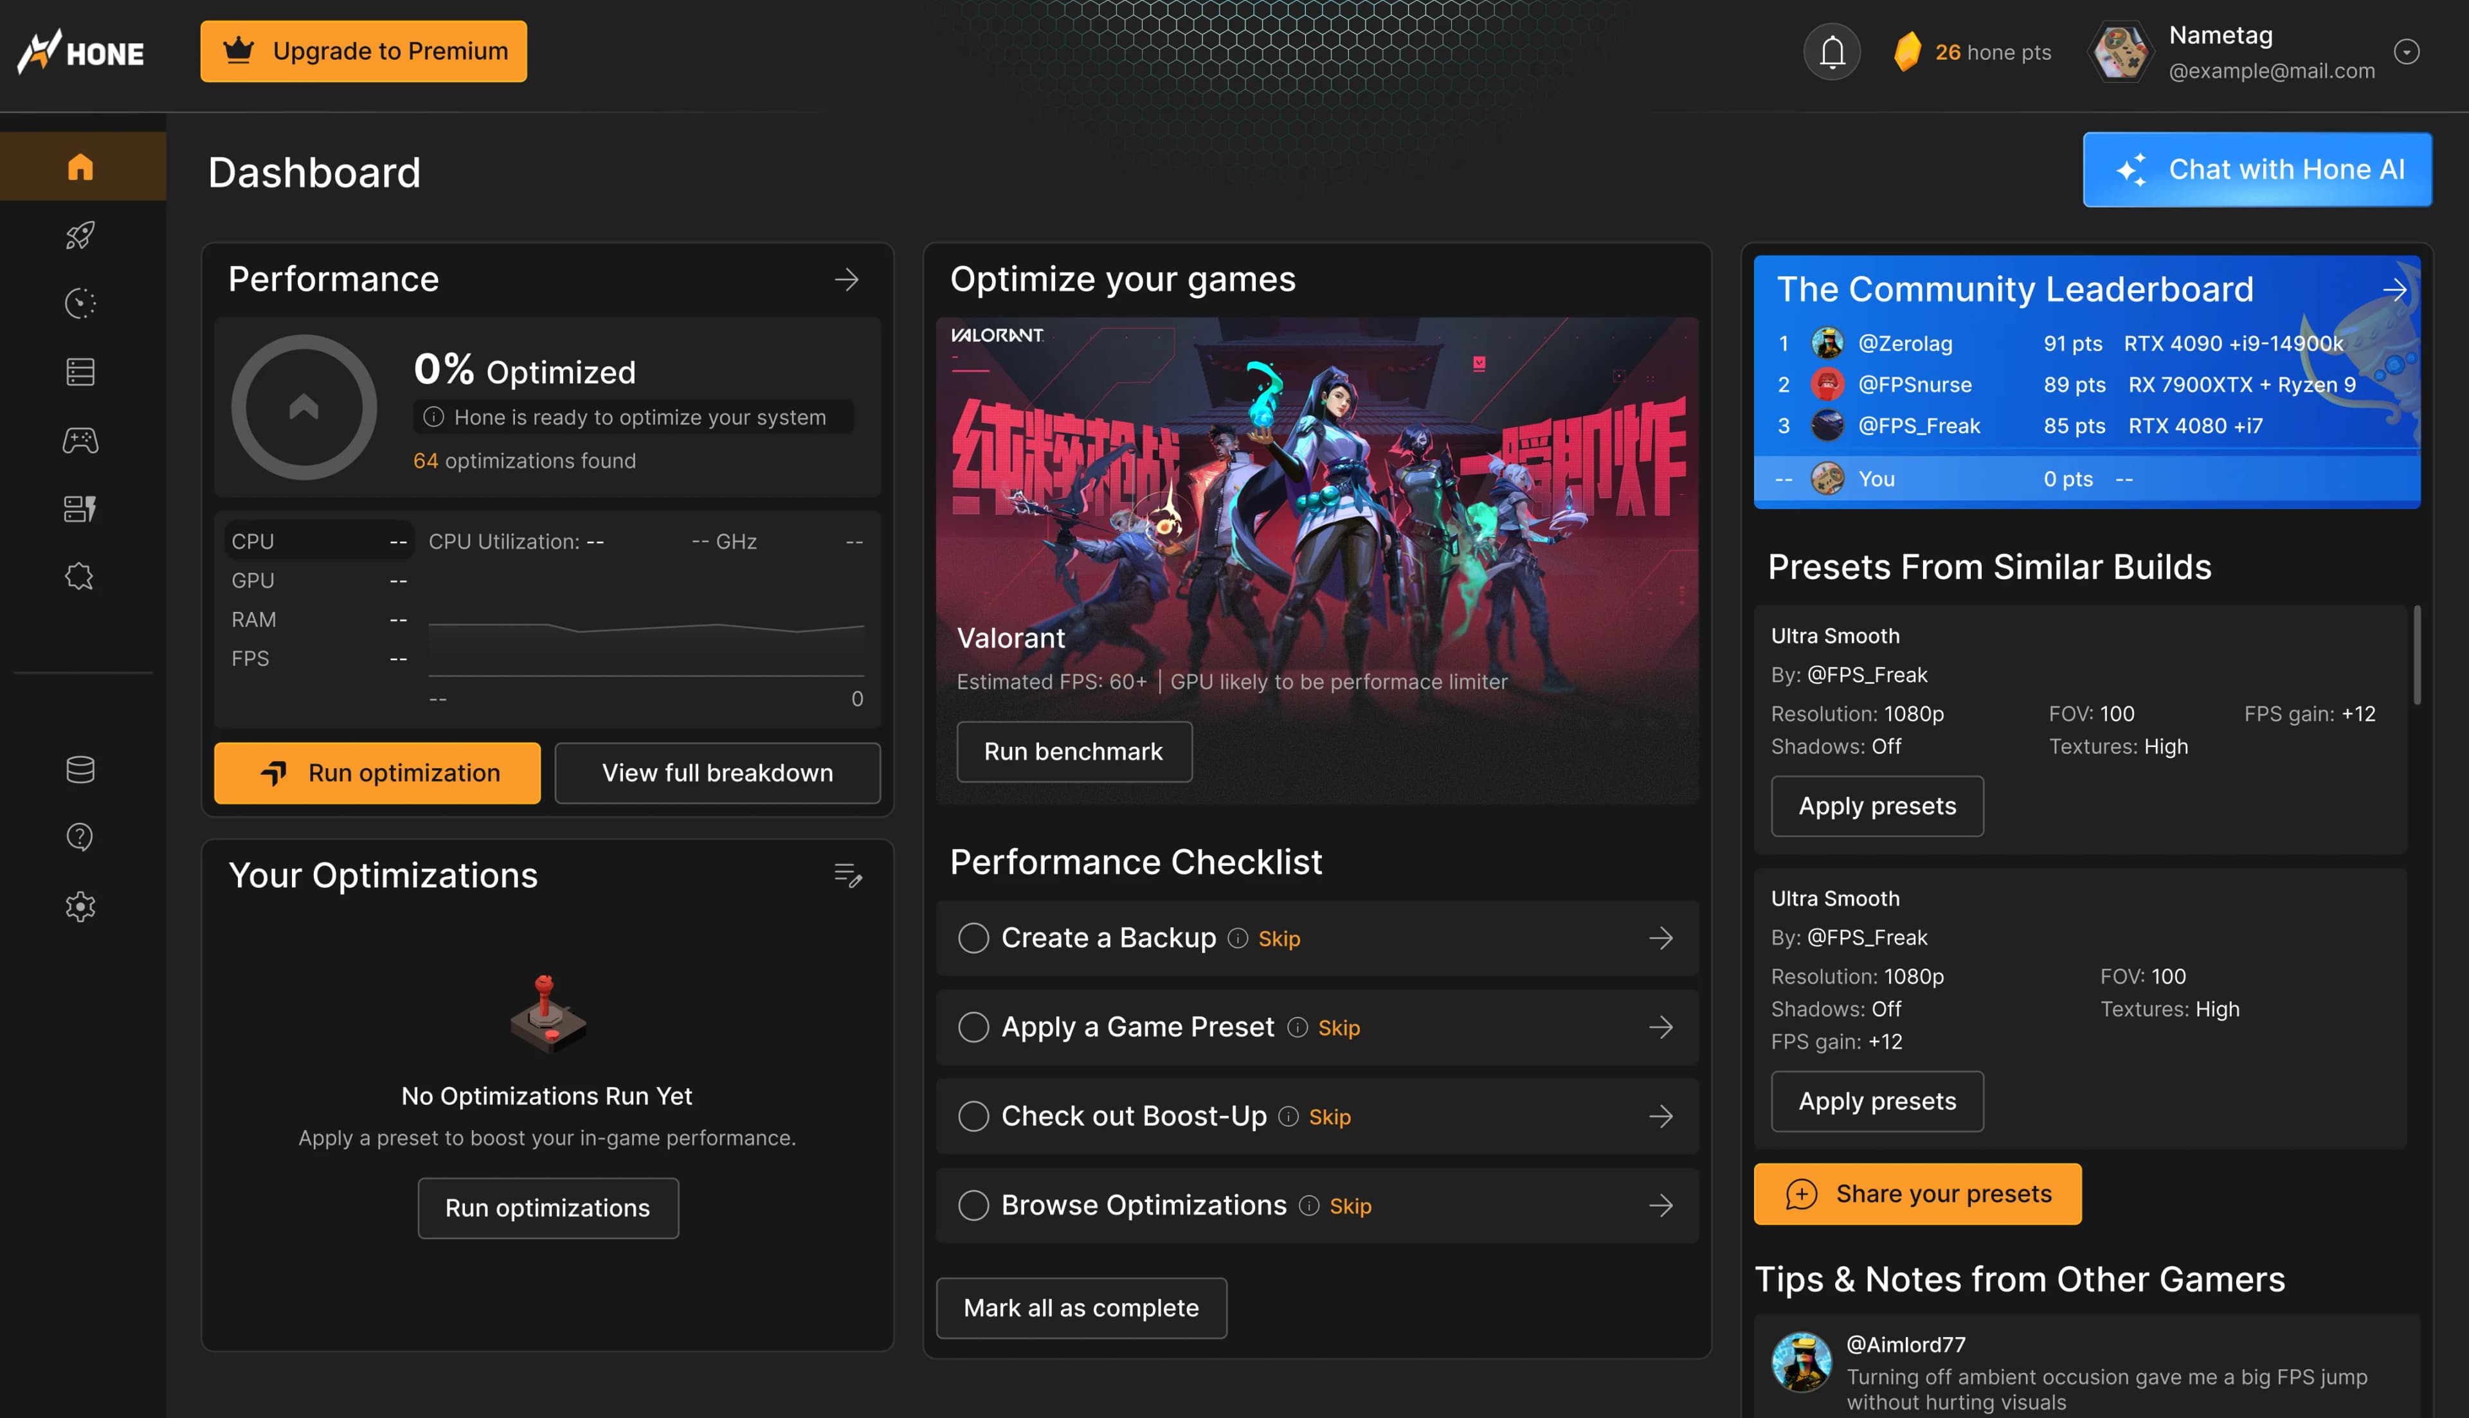2469x1418 pixels.
Task: Expand the Performance panel arrow
Action: coord(846,280)
